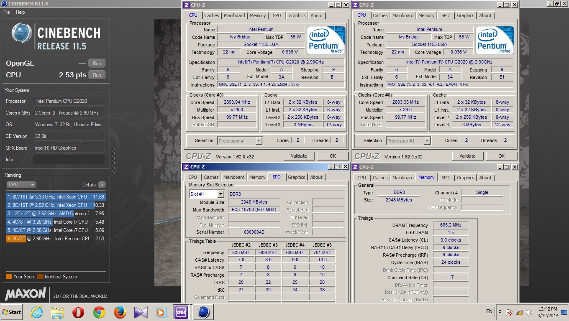Open Graphics tab in bottom-right Memory window
This screenshot has width=569, height=321.
point(466,178)
